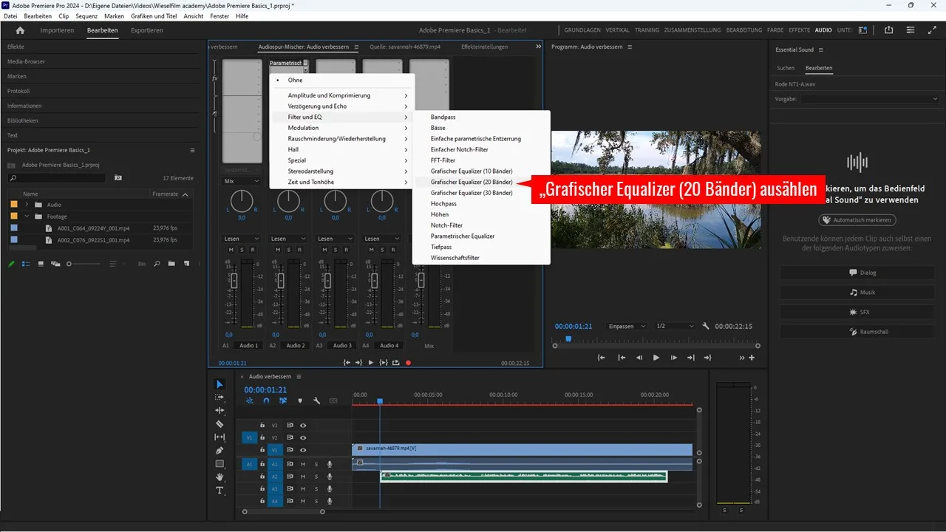Toggle linked selection in timeline
Image resolution: width=946 pixels, height=532 pixels.
[x=283, y=400]
